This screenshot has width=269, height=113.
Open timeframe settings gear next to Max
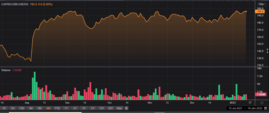pos(126,108)
